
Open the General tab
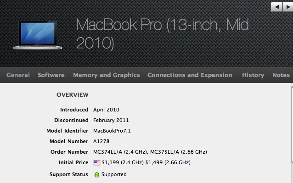point(18,75)
